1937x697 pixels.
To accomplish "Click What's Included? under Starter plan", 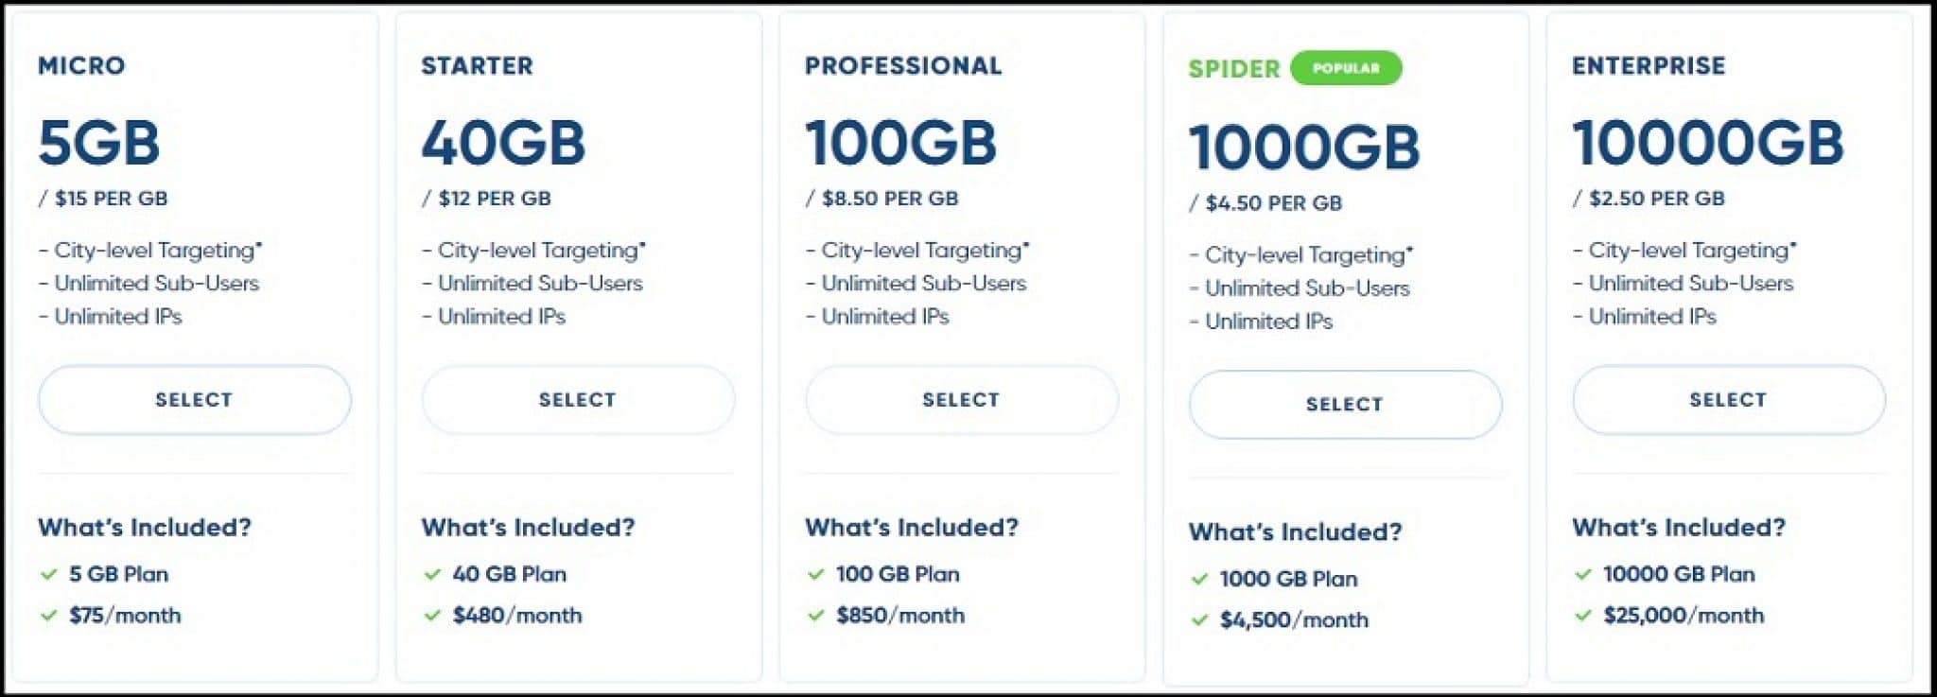I will point(528,527).
